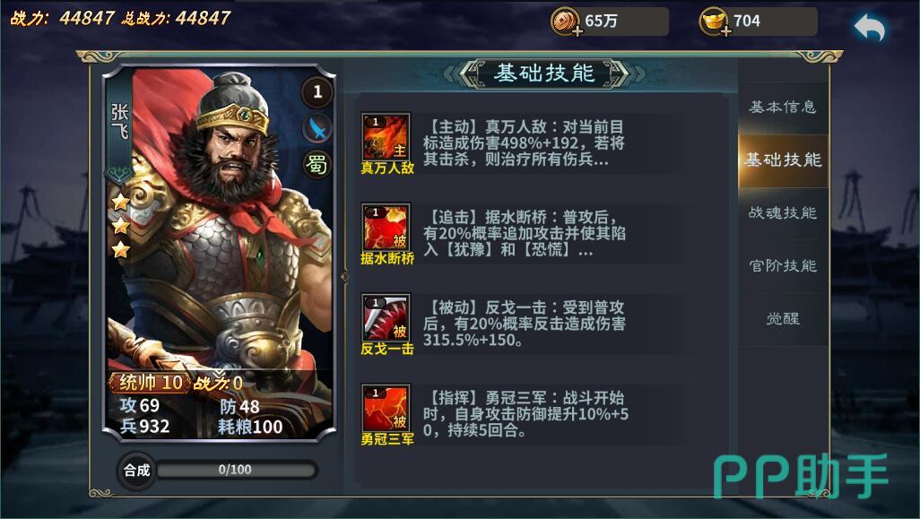Click the blue back arrow icon
The width and height of the screenshot is (920, 519).
point(869,27)
